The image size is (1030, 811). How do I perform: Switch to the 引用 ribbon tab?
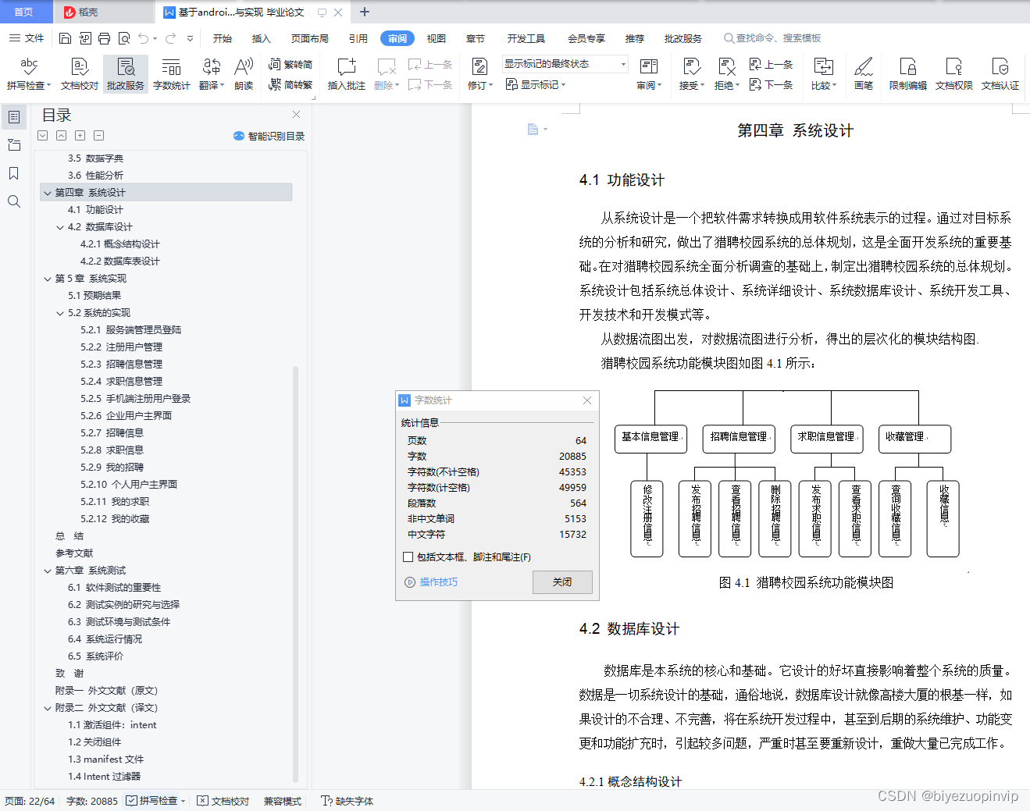tap(358, 38)
